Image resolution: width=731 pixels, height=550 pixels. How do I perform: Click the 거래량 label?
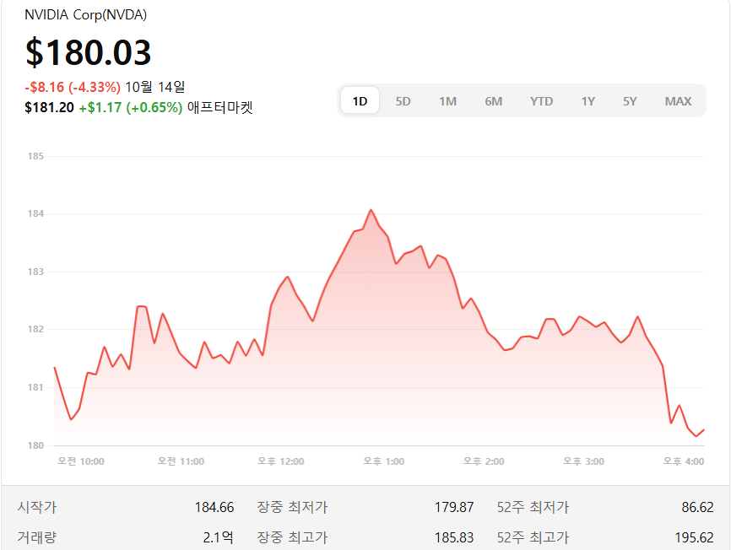[37, 537]
